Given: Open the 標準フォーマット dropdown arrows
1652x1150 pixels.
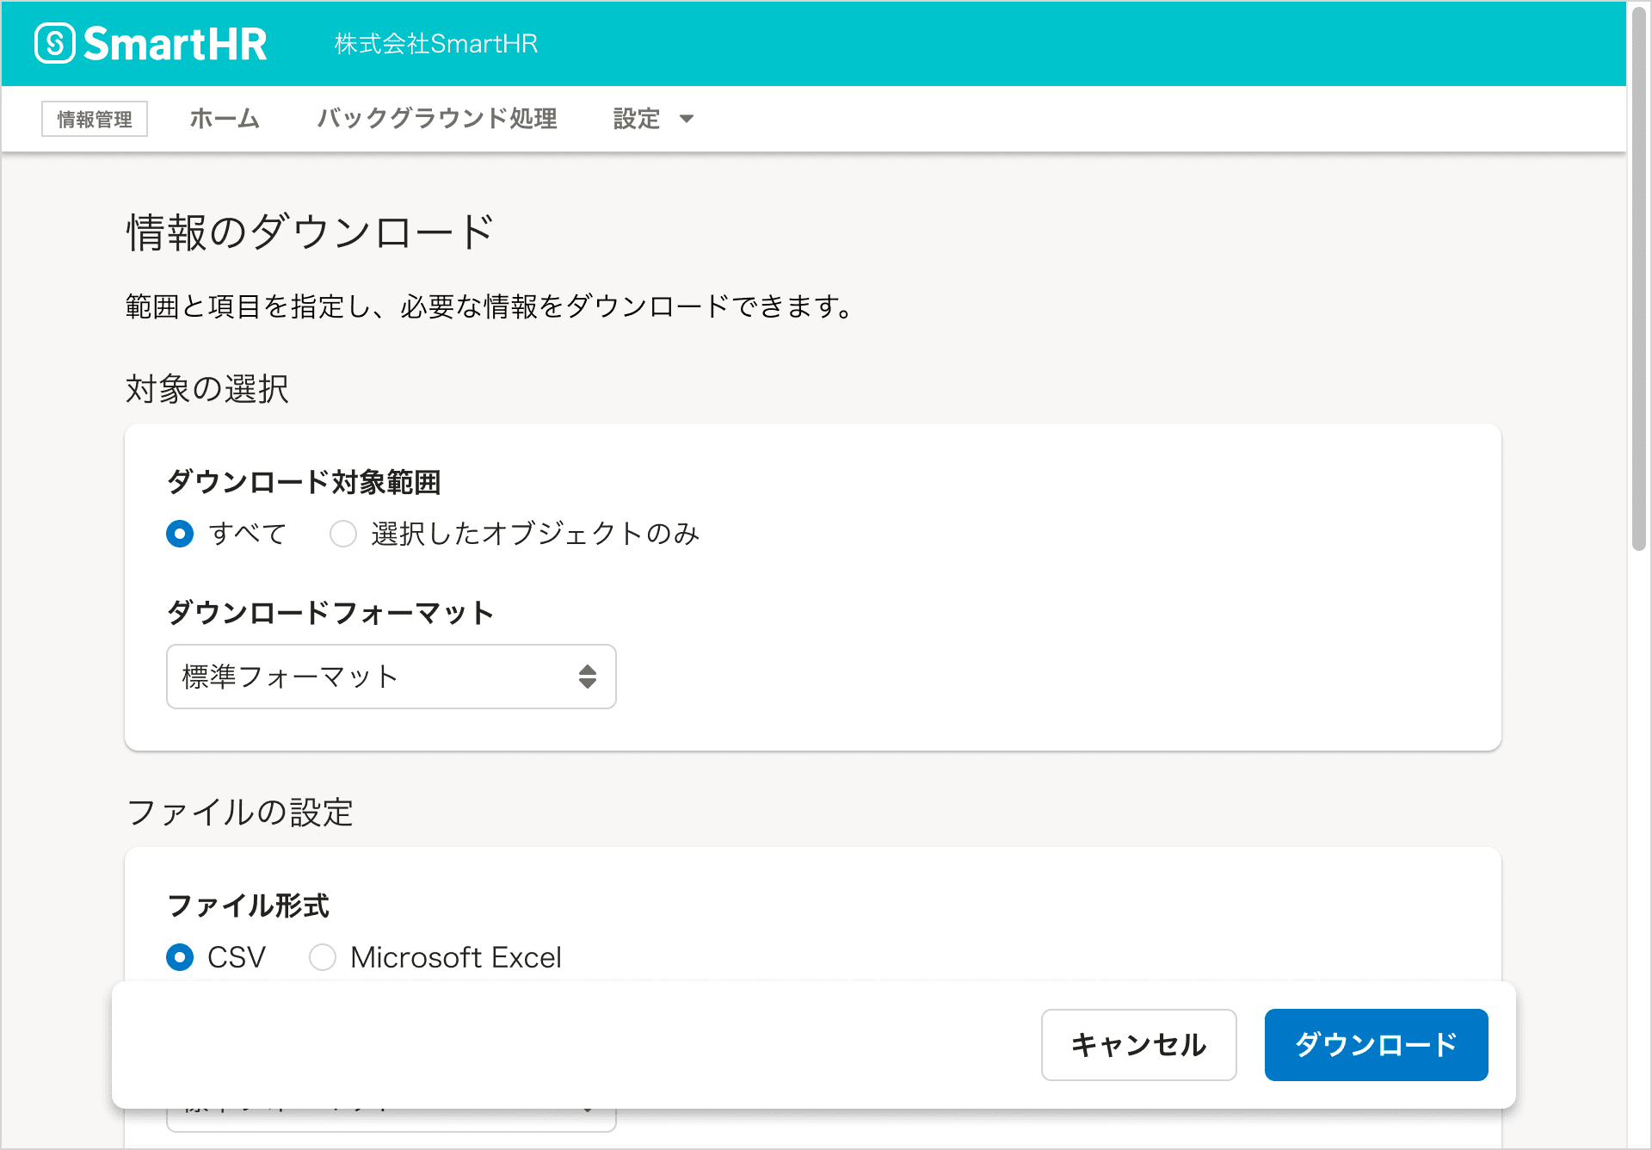Looking at the screenshot, I should click(x=588, y=677).
